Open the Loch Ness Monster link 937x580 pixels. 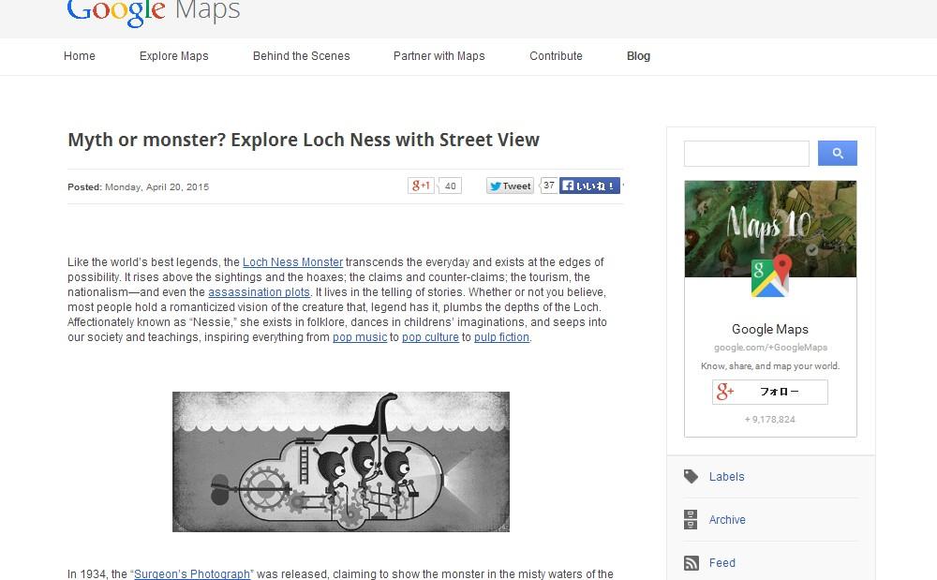292,262
